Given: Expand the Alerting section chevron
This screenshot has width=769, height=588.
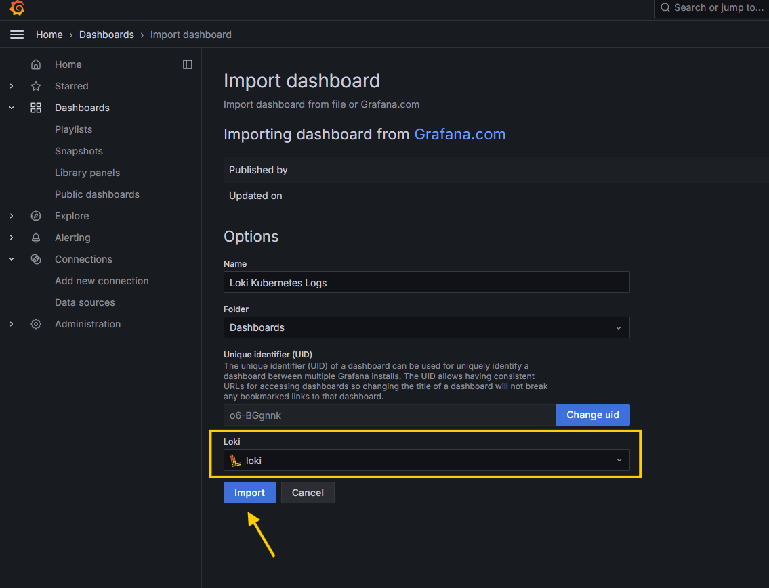Looking at the screenshot, I should point(12,238).
